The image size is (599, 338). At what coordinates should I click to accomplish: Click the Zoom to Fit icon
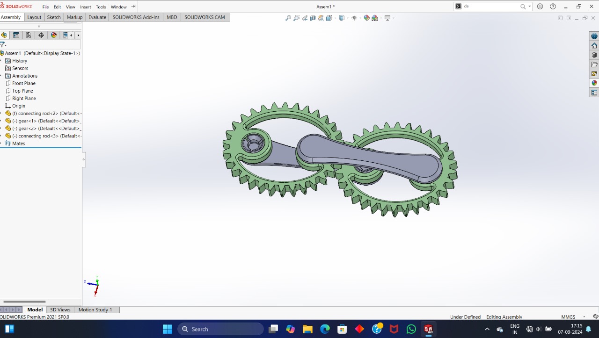pos(288,18)
